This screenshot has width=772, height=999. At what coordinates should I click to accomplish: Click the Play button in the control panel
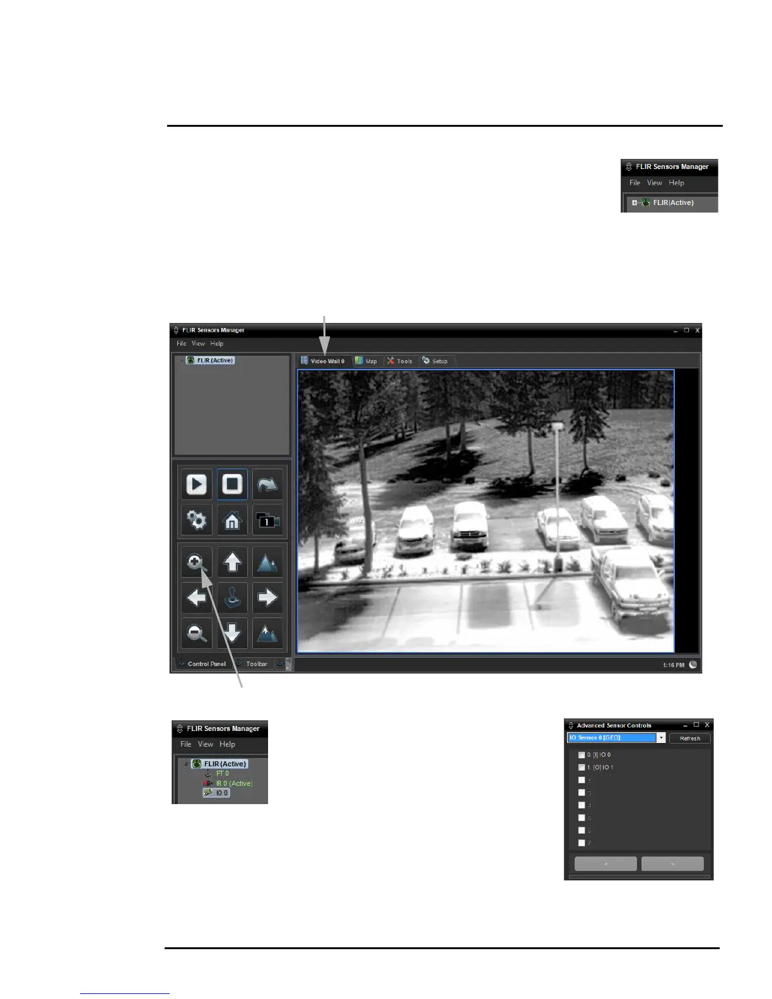196,484
